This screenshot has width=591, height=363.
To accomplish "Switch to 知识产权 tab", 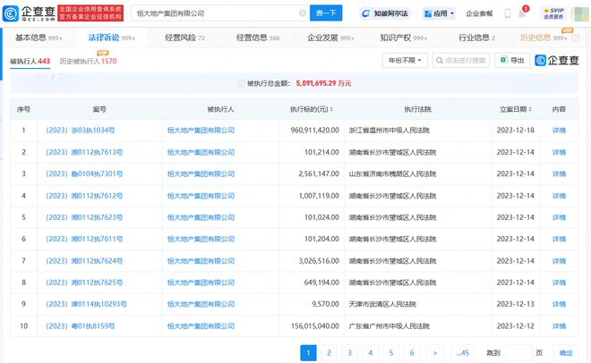I will coord(403,38).
